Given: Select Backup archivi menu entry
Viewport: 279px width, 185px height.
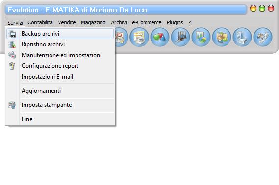Looking at the screenshot, I should 60,34.
